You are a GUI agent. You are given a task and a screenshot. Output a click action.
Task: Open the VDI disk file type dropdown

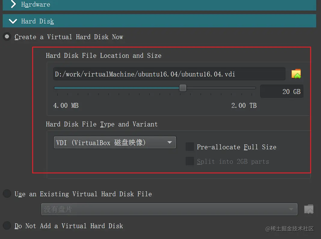(115, 142)
